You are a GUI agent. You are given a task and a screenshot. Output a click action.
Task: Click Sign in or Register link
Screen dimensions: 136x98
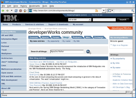(120, 45)
